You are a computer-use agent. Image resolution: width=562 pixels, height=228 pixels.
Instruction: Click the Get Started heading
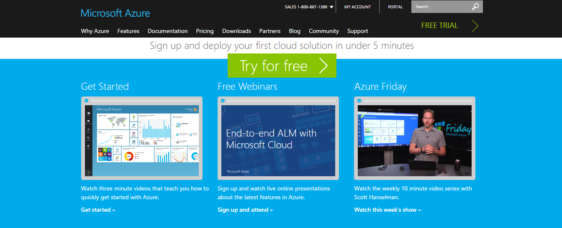click(105, 86)
